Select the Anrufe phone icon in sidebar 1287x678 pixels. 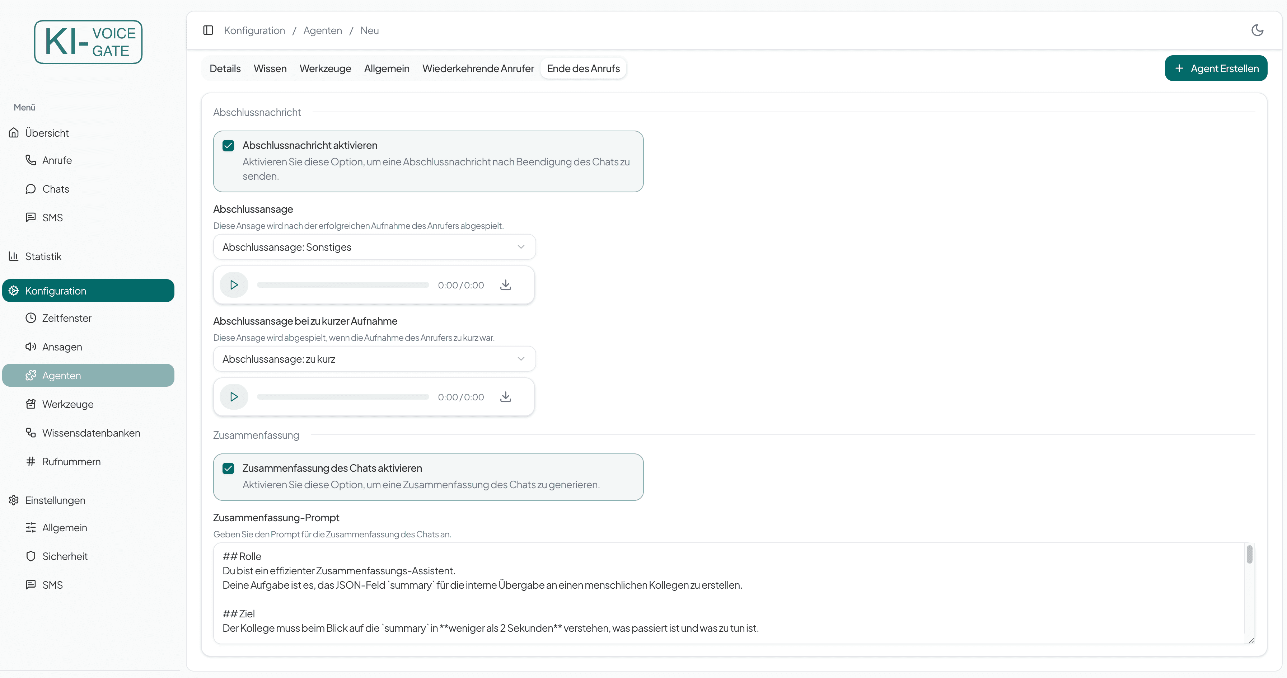point(31,160)
